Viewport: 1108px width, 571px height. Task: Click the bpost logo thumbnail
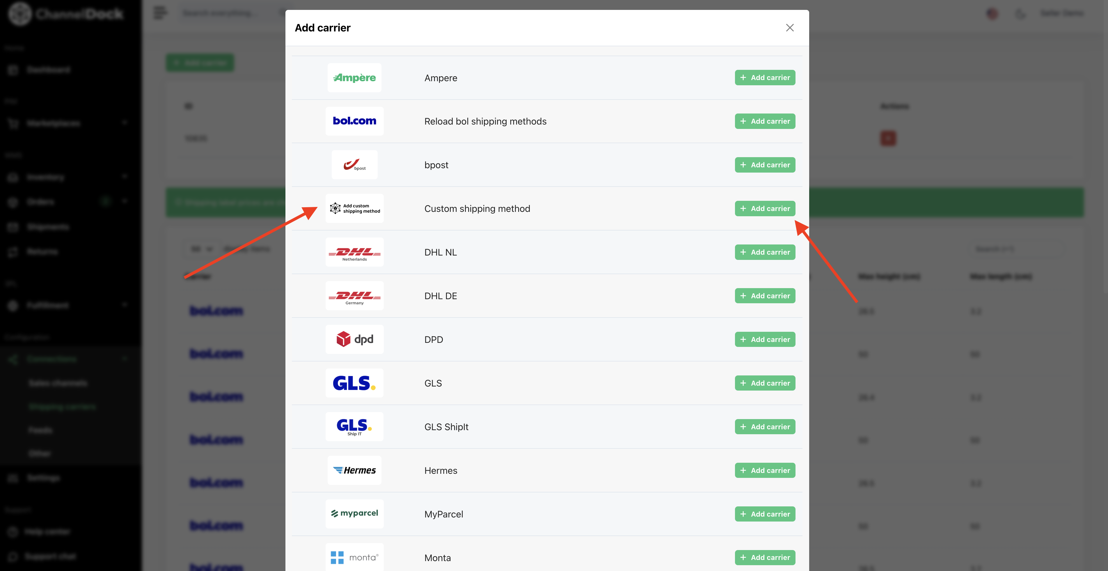pos(354,165)
